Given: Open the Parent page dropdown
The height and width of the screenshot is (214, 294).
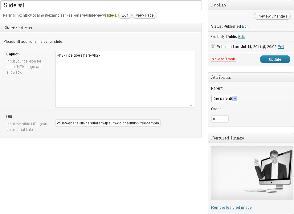Looking at the screenshot, I should 225,99.
